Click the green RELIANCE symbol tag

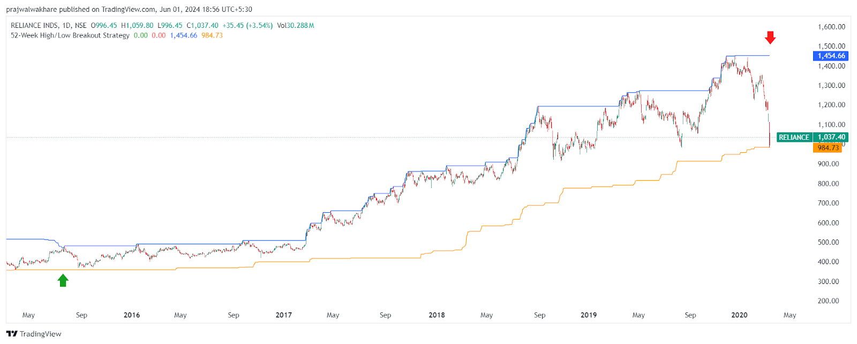[794, 137]
